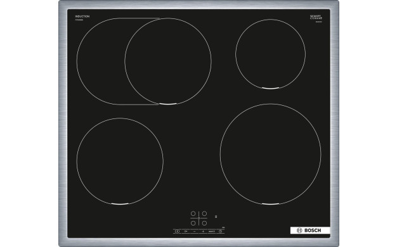Click the Bosch logo badge

(x=310, y=231)
